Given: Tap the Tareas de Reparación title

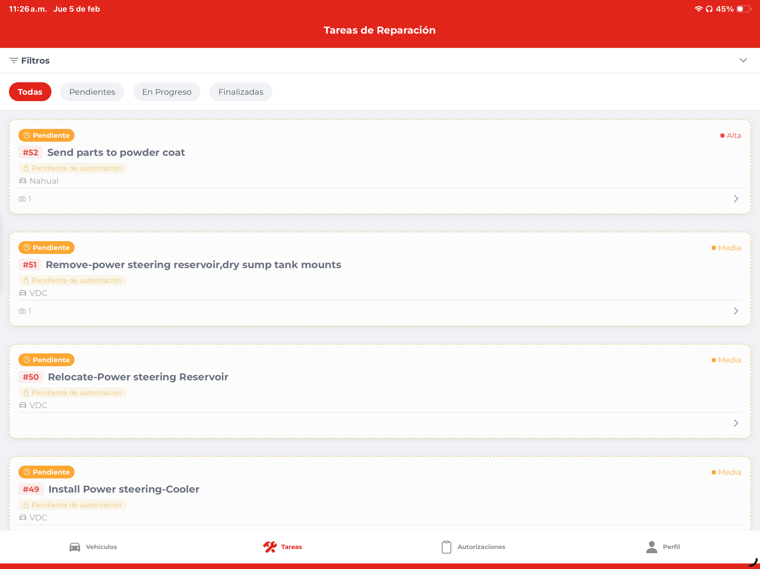Looking at the screenshot, I should click(380, 30).
